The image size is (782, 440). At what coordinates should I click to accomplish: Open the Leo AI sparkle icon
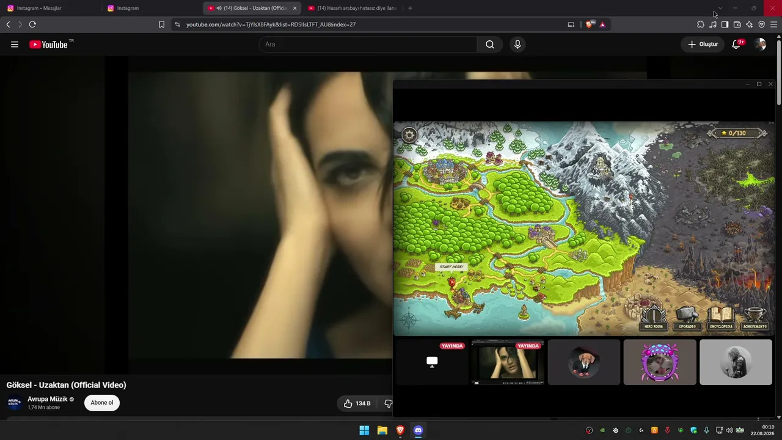click(x=749, y=24)
